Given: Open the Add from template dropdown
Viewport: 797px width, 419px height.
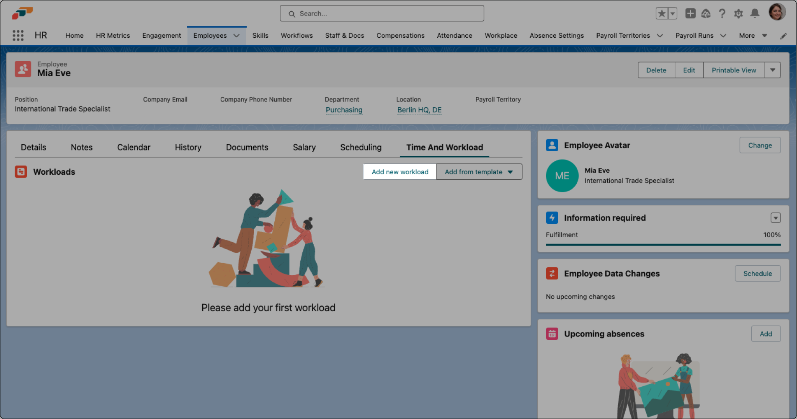Looking at the screenshot, I should click(479, 172).
